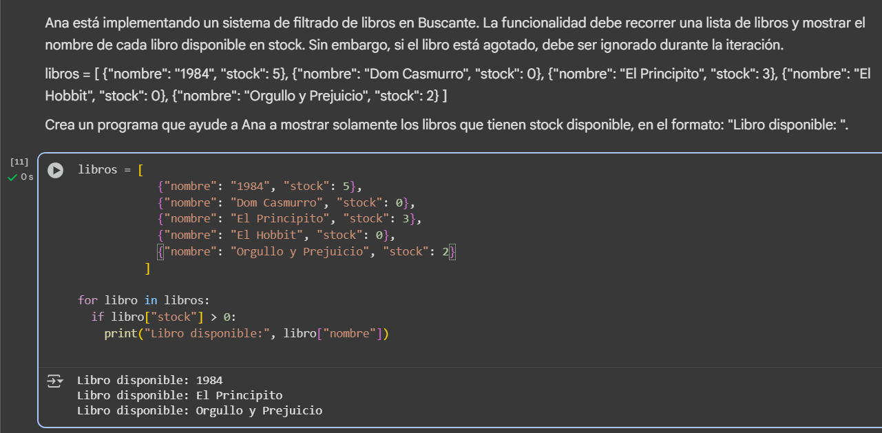Viewport: 882px width, 433px height.
Task: Click output line 'Libro disponible: El Principito'
Action: [180, 395]
